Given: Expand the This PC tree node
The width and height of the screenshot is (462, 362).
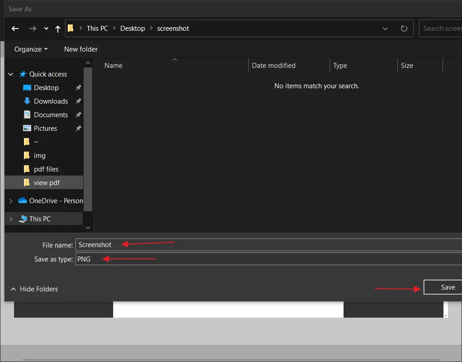Looking at the screenshot, I should coord(10,219).
